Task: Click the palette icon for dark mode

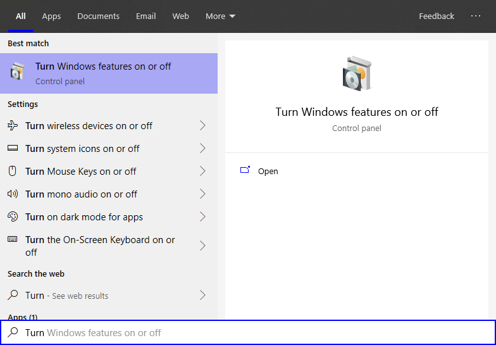Action: point(13,216)
